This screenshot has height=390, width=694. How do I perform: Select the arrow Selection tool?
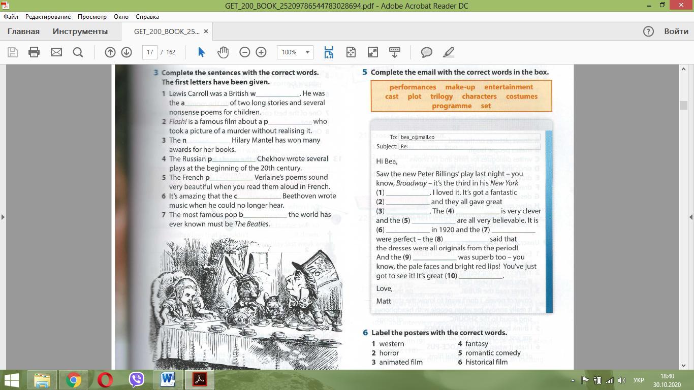pos(201,52)
